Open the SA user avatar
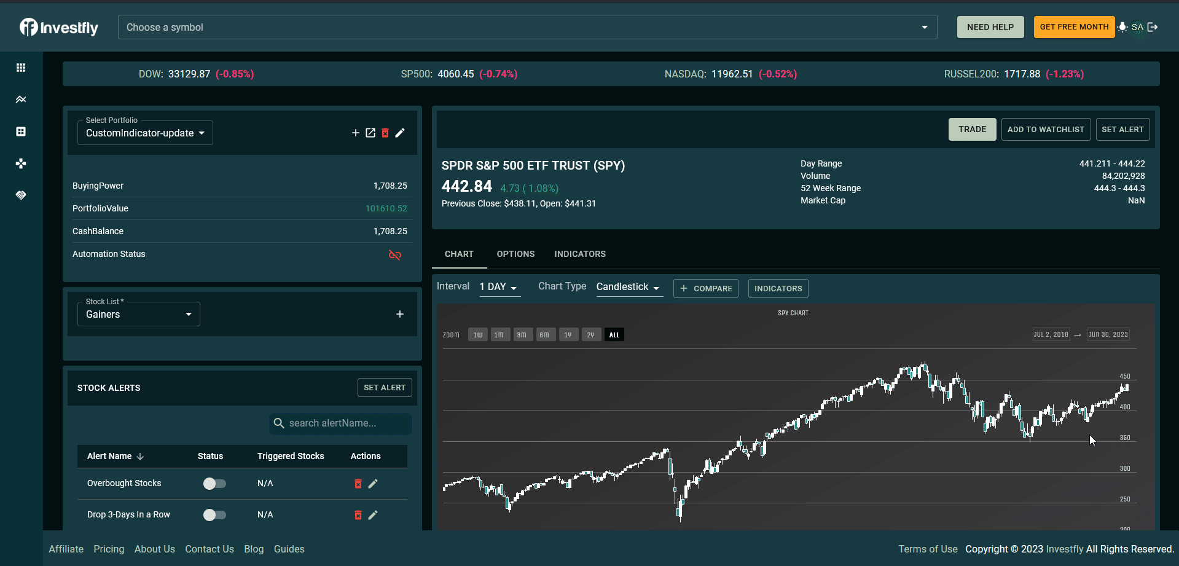Screen dimensions: 1179x566 (1138, 27)
